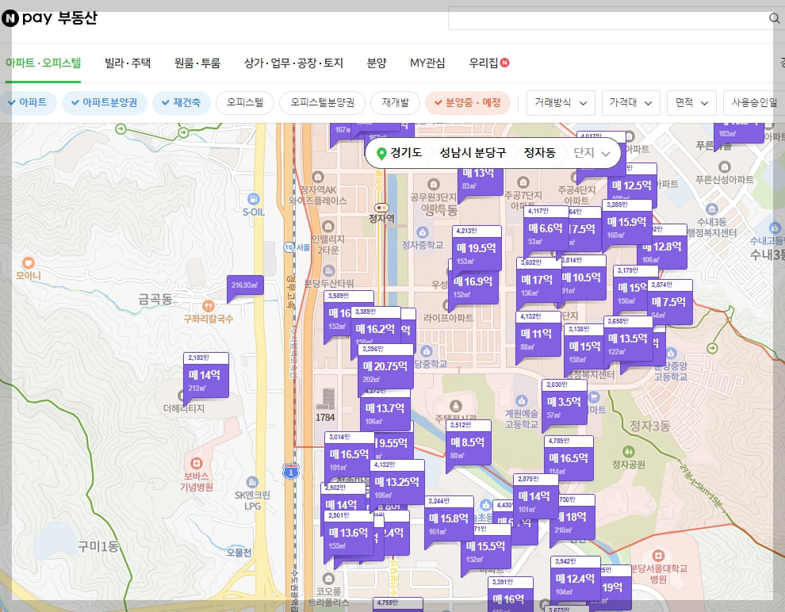Click the 정자역AK 와이즈플레이스 icon

(x=317, y=177)
